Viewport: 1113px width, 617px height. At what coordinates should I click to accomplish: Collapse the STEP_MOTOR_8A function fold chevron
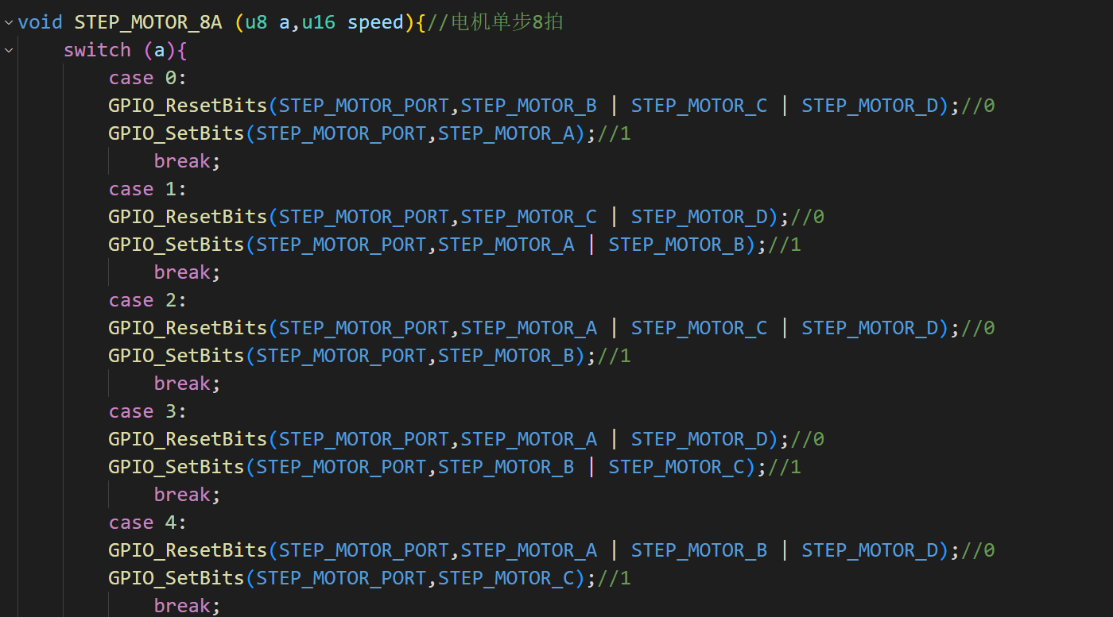coord(9,22)
